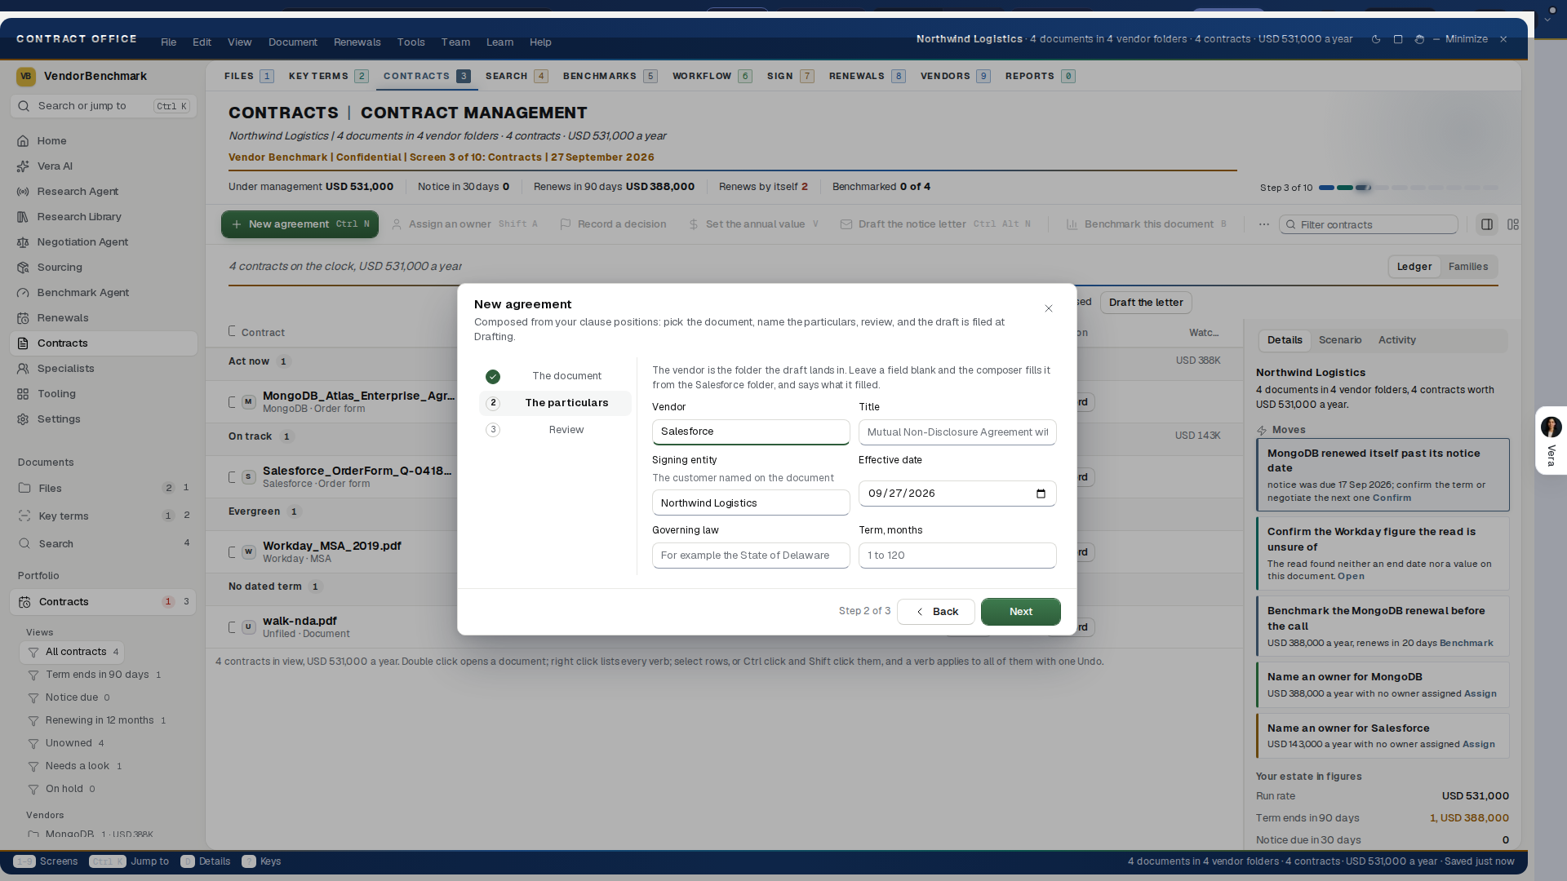Open Tooling from the sidebar
Screen dimensions: 1567x881
tap(104, 393)
